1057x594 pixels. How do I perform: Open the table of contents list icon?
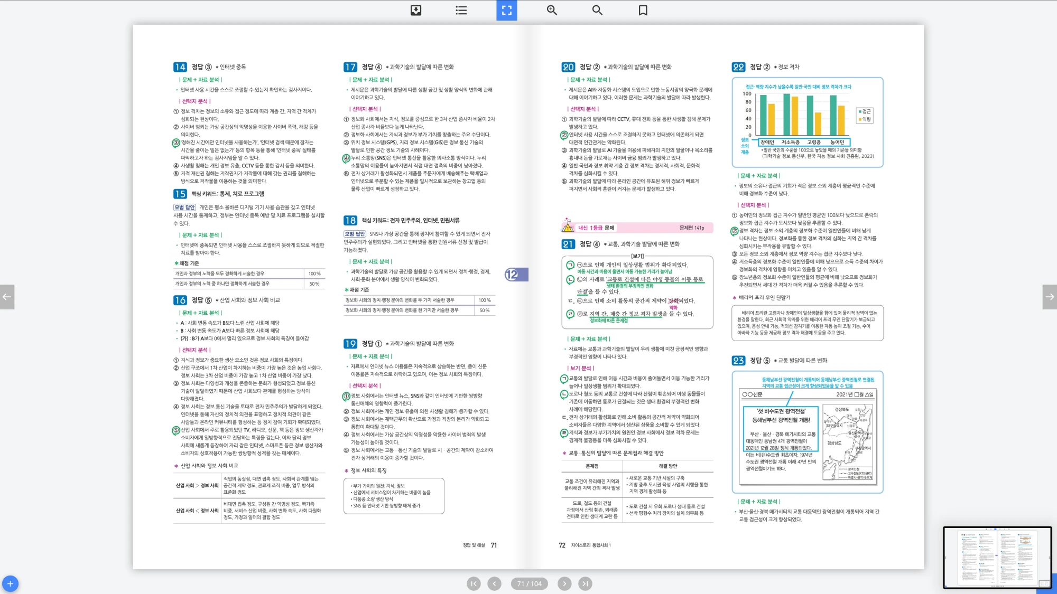[x=461, y=10]
